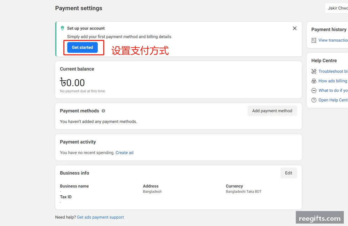Image resolution: width=348 pixels, height=226 pixels.
Task: Select the ৳0.00 current balance amount
Action: (x=72, y=82)
